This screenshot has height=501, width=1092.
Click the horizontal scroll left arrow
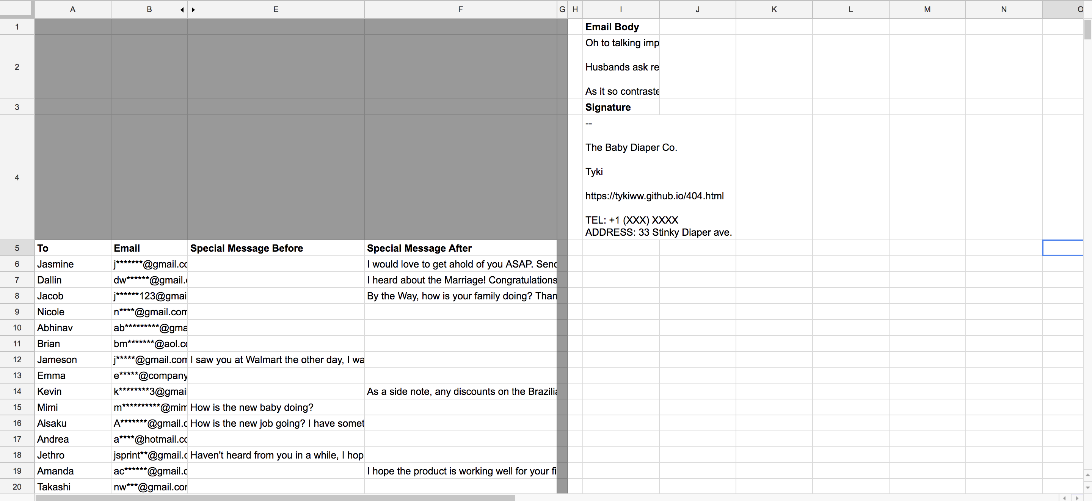click(x=1064, y=498)
